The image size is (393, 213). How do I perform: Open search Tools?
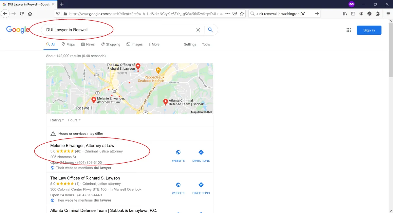pyautogui.click(x=206, y=44)
